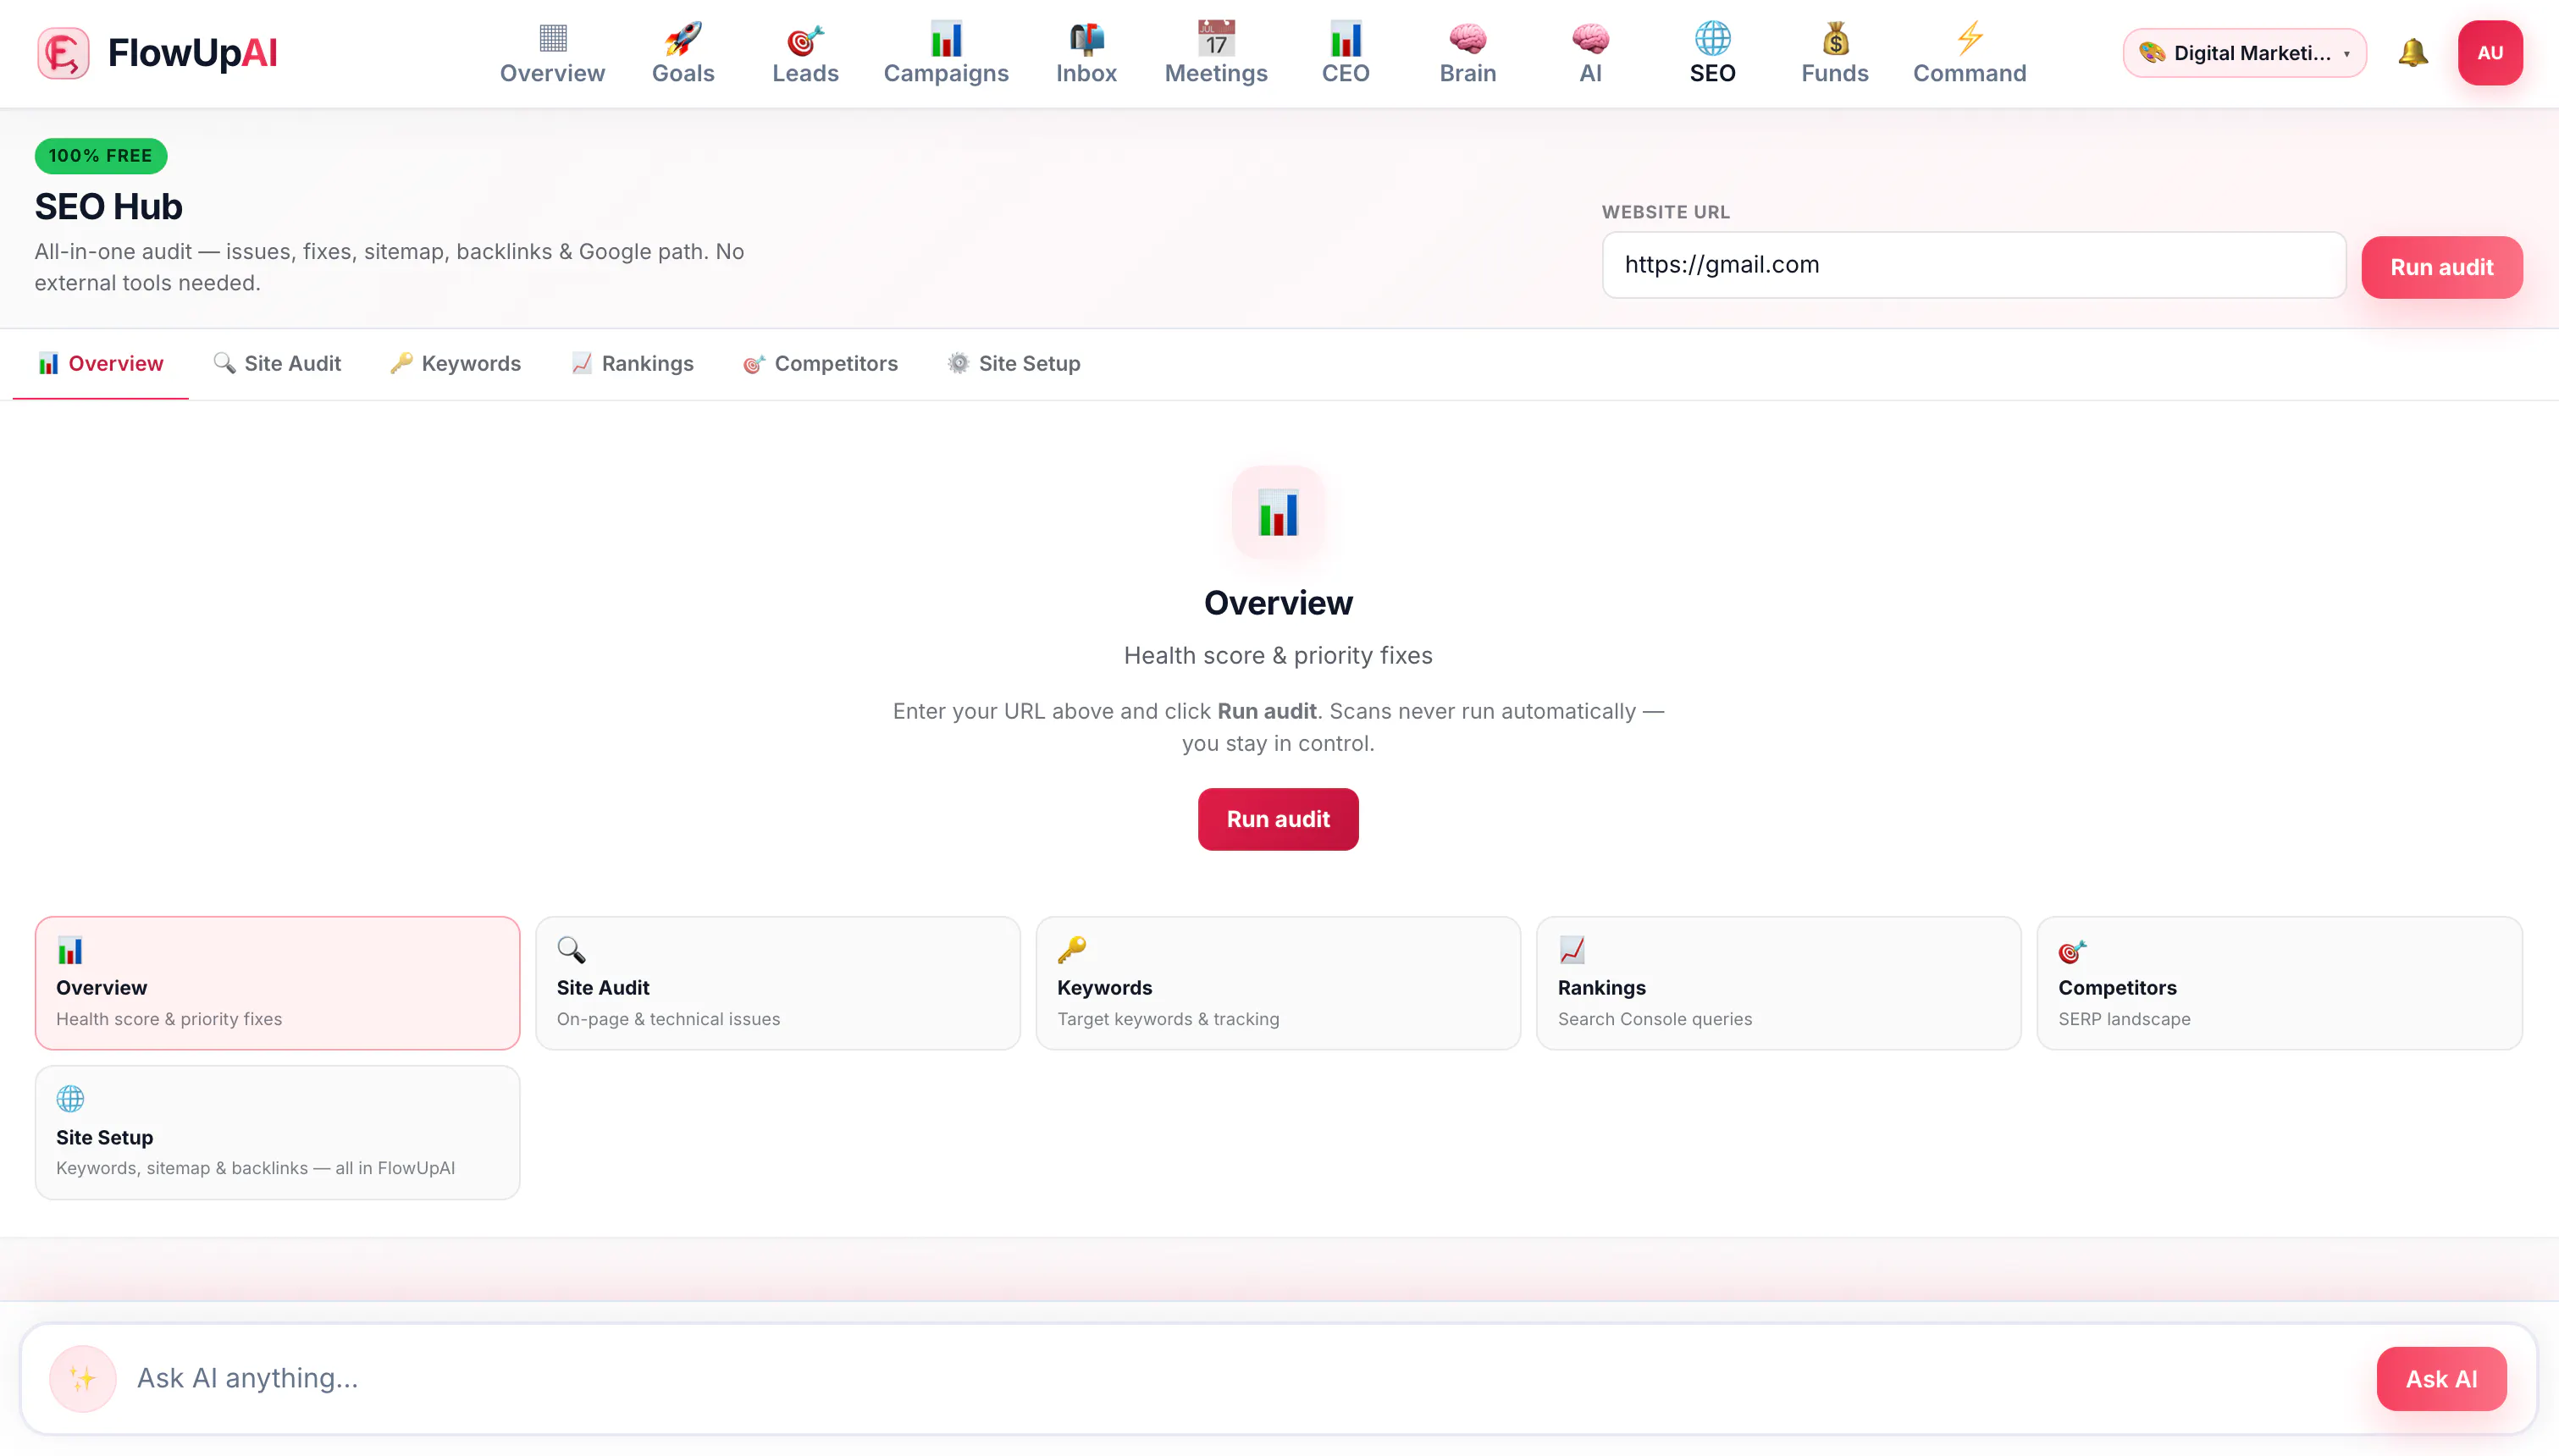Open the Competitors SERP landscape card
The width and height of the screenshot is (2559, 1456).
tap(2279, 982)
